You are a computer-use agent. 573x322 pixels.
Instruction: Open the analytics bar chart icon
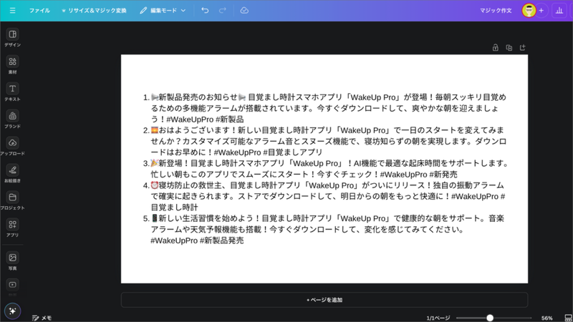pos(559,11)
